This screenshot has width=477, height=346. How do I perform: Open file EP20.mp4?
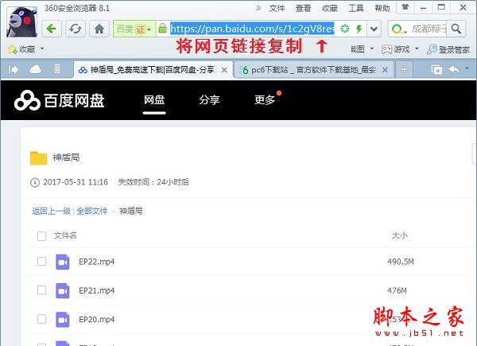(x=97, y=320)
